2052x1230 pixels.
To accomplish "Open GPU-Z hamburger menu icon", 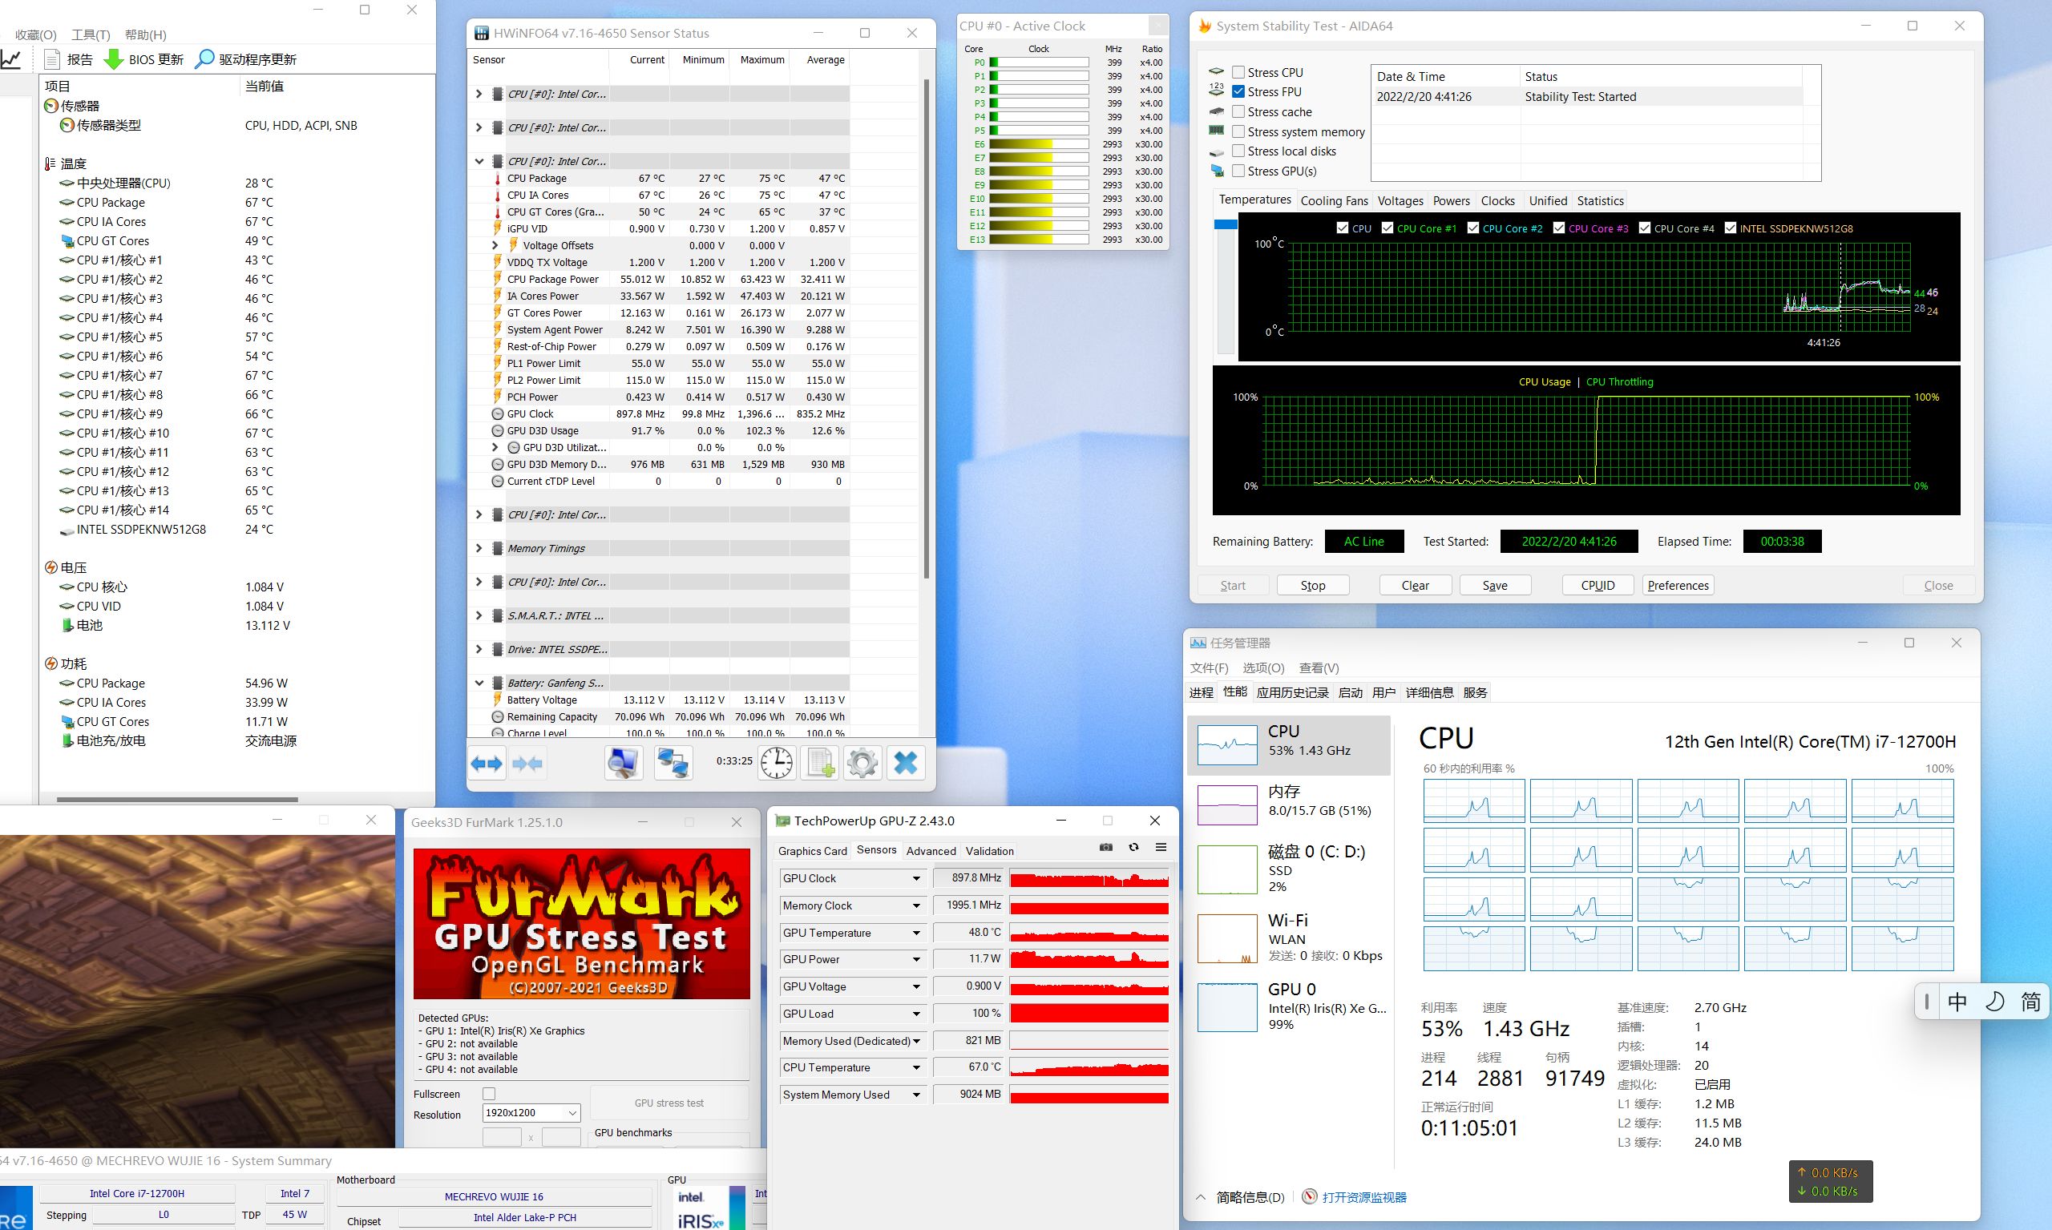I will pos(1161,847).
